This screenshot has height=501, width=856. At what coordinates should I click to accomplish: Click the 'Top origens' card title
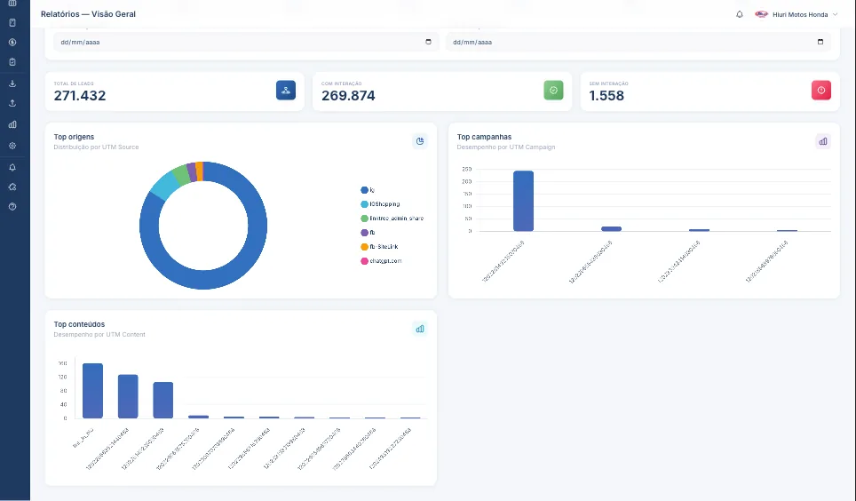click(x=74, y=137)
